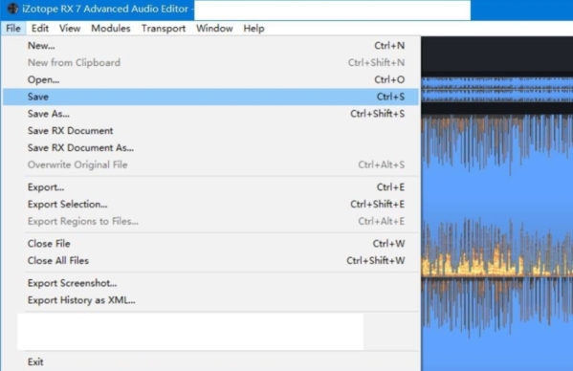Image resolution: width=573 pixels, height=371 pixels.
Task: Open the Edit menu
Action: 40,28
